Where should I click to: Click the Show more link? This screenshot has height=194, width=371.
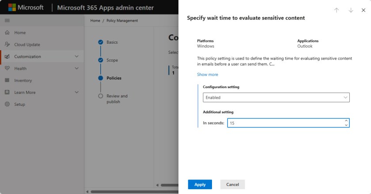pos(208,75)
